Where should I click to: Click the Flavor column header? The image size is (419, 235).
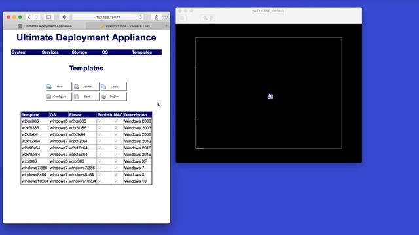click(82, 115)
